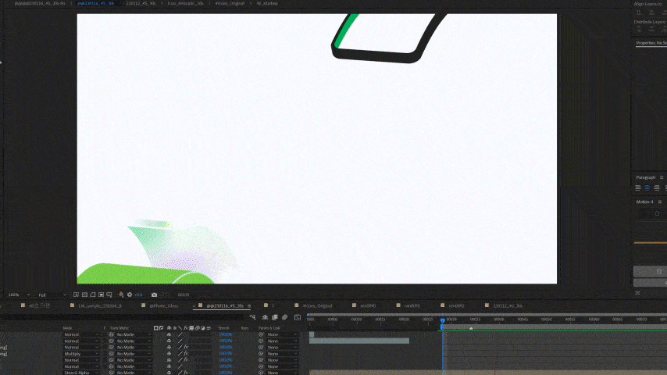Open W_shadow in the viewer breadcrumb
The height and width of the screenshot is (375, 667).
coord(267,3)
